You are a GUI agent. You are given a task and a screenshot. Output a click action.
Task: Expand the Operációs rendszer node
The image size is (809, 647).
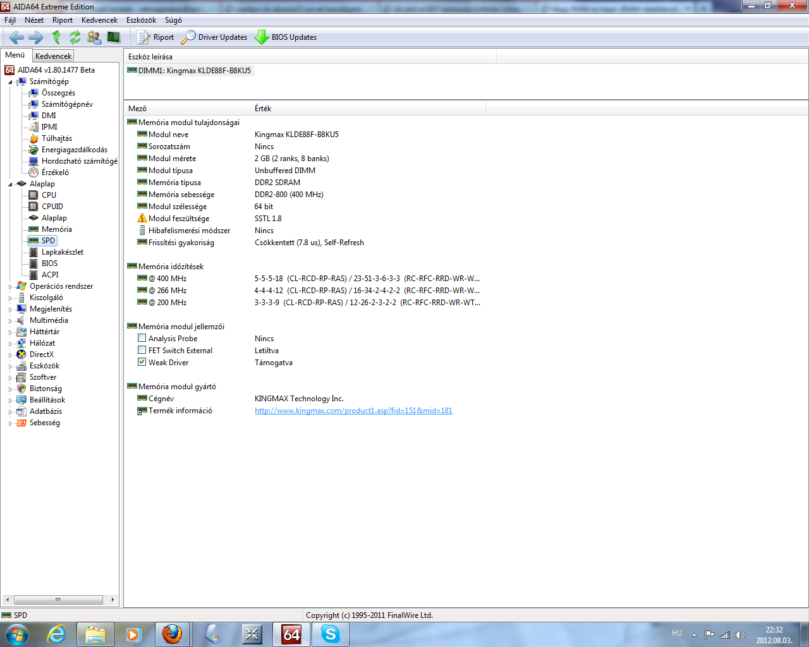click(10, 287)
